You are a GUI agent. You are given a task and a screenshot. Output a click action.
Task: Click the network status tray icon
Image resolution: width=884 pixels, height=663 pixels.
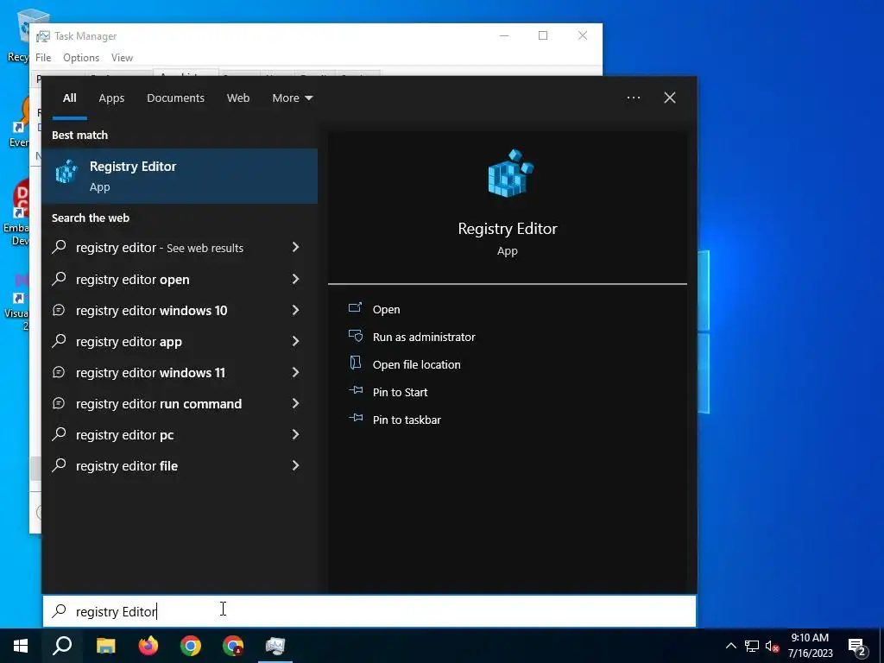click(x=752, y=646)
